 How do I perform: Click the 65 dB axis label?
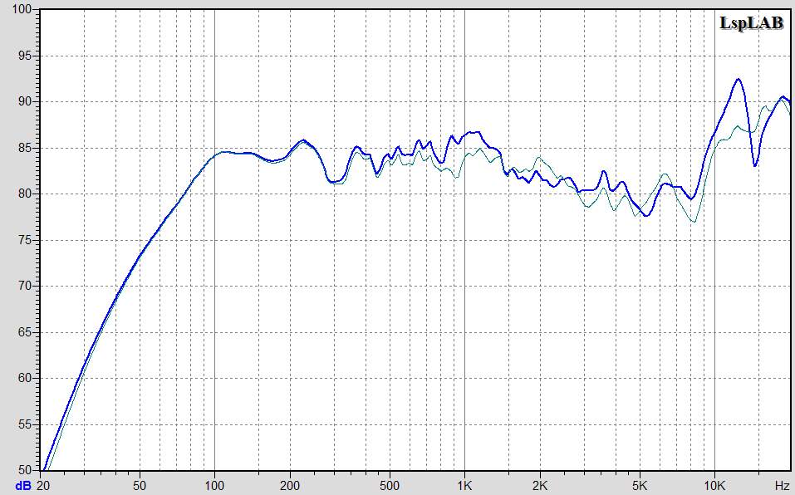26,332
